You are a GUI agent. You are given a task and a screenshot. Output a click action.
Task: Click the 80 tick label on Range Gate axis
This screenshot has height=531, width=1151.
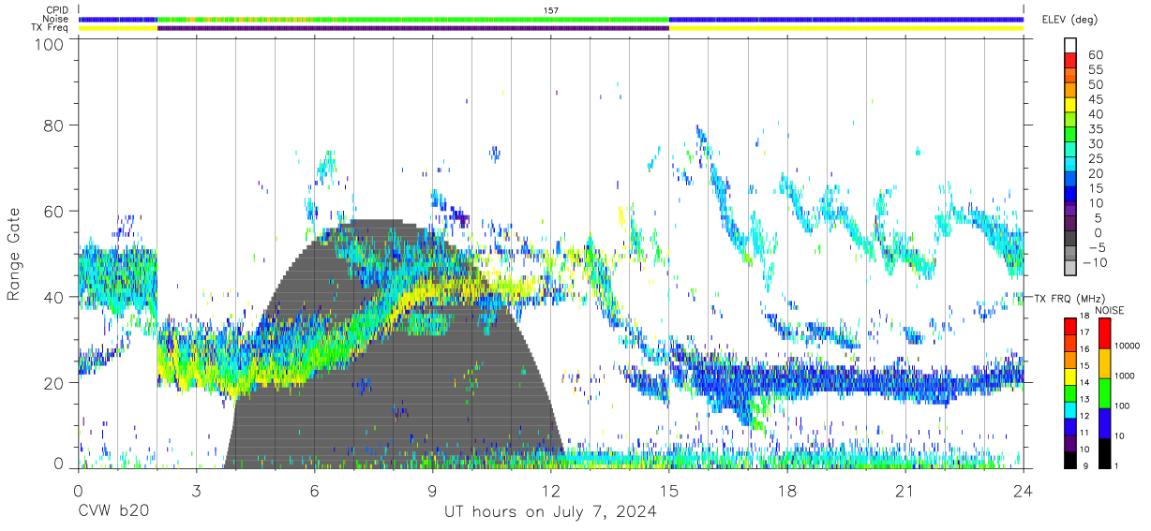[55, 125]
